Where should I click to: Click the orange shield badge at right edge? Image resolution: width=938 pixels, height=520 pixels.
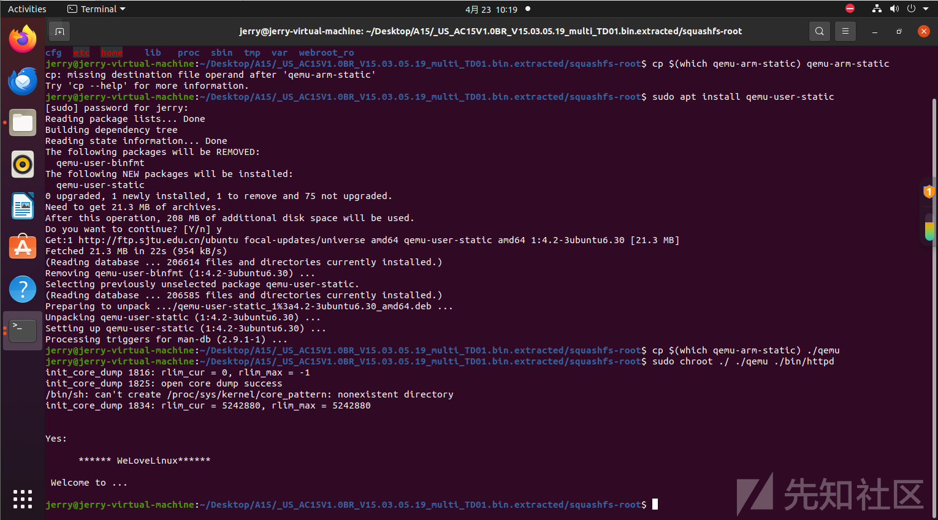coord(929,192)
